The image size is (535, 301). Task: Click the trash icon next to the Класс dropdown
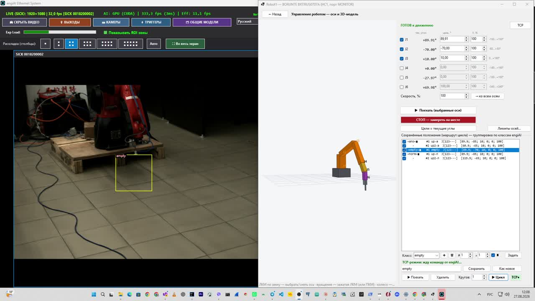452,255
